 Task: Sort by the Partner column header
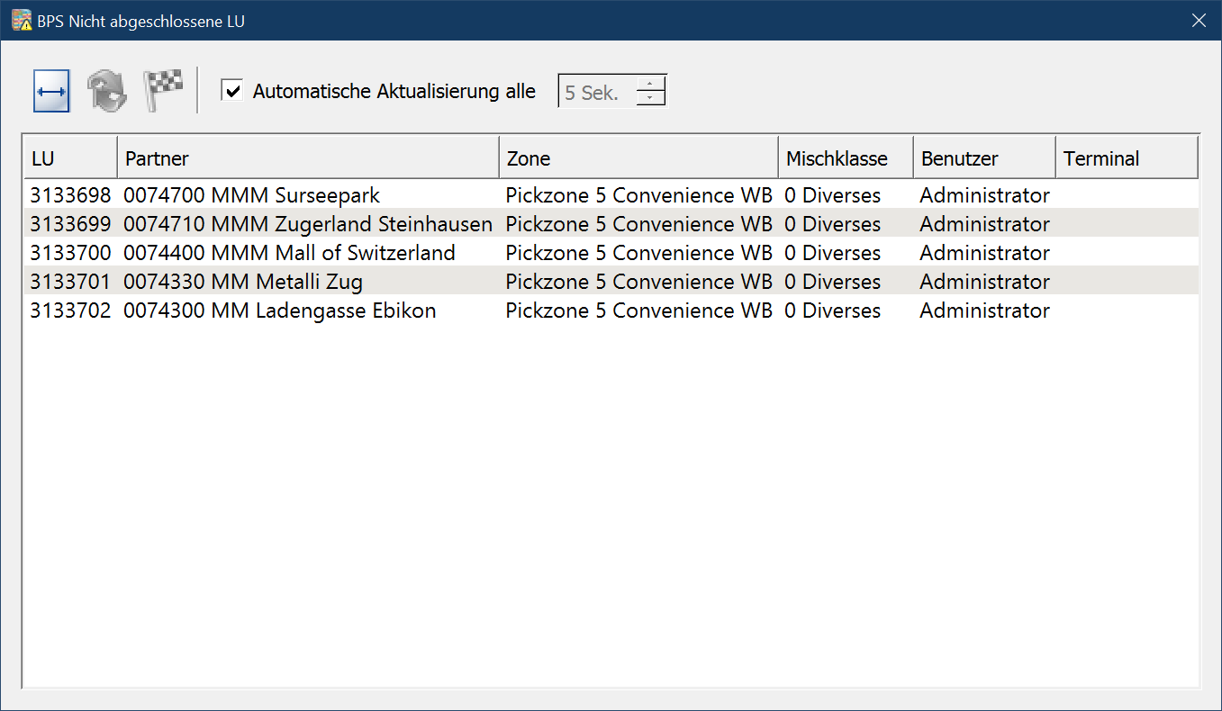click(x=308, y=158)
